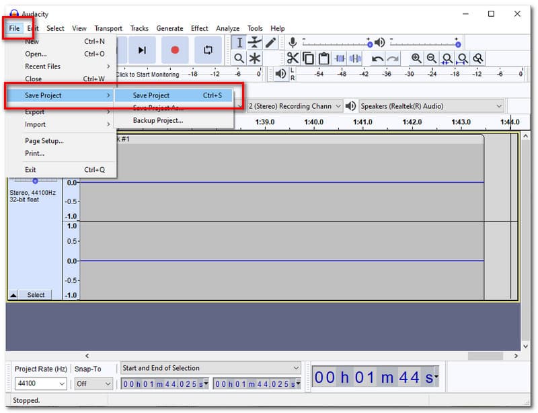Click Fit project to width icon
The image size is (538, 413).
[463, 58]
